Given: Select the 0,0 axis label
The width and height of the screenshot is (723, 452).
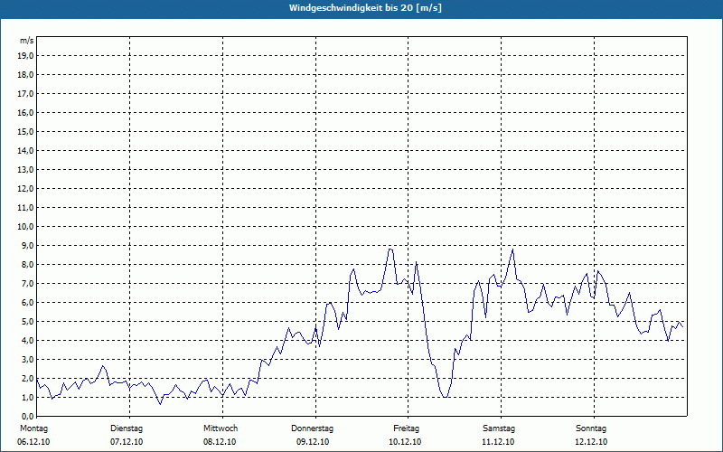Looking at the screenshot, I should [27, 417].
